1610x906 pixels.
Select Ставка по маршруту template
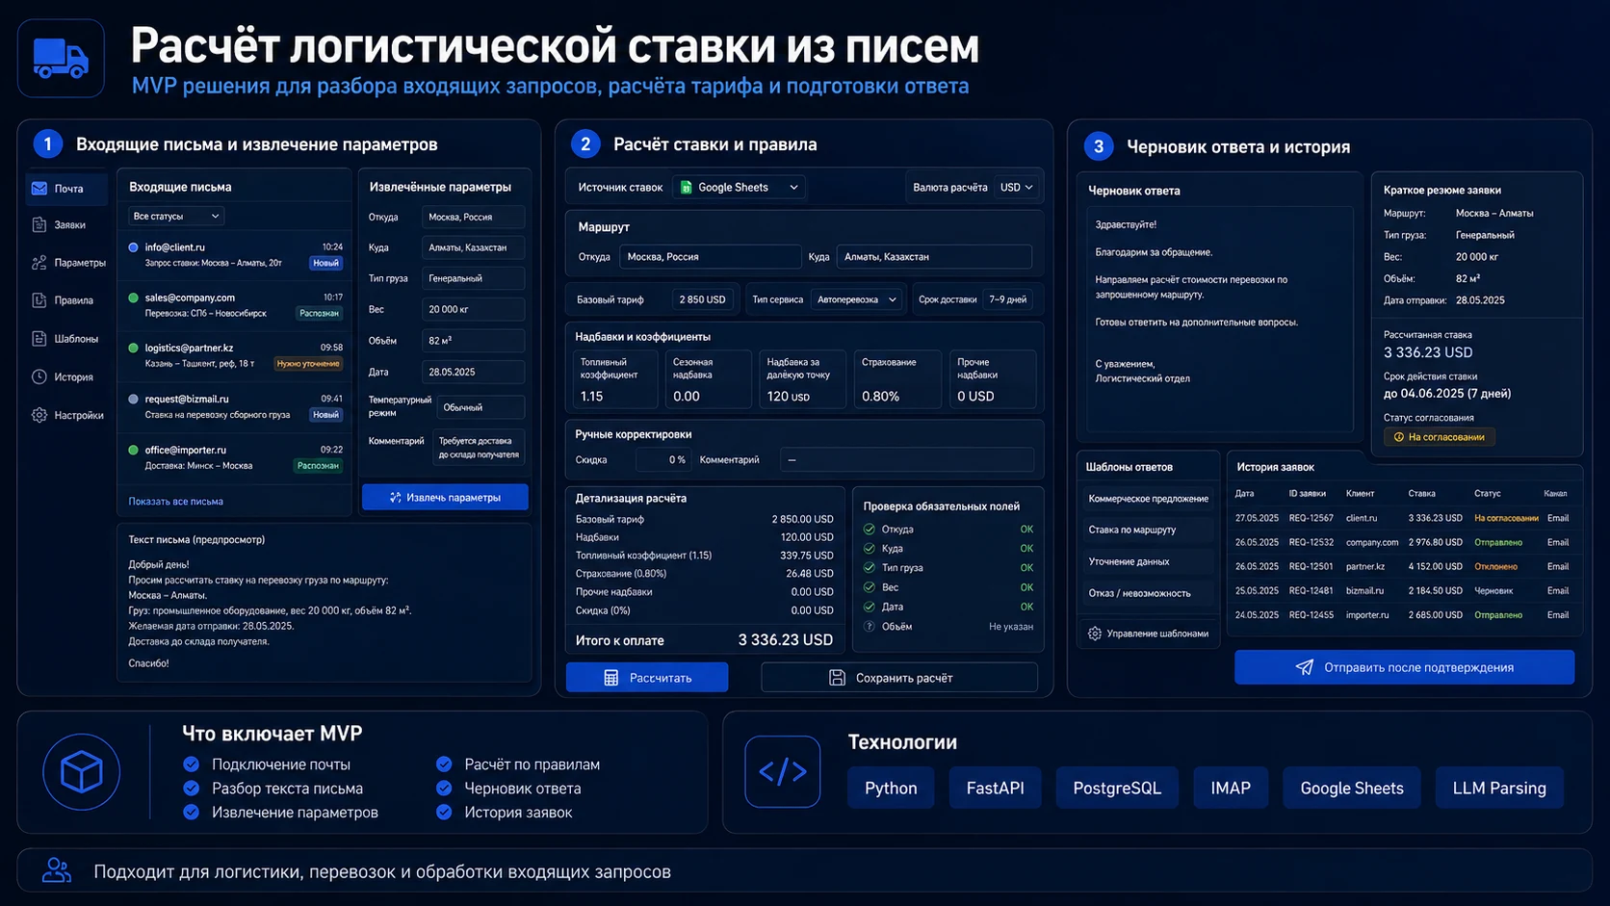[1148, 530]
